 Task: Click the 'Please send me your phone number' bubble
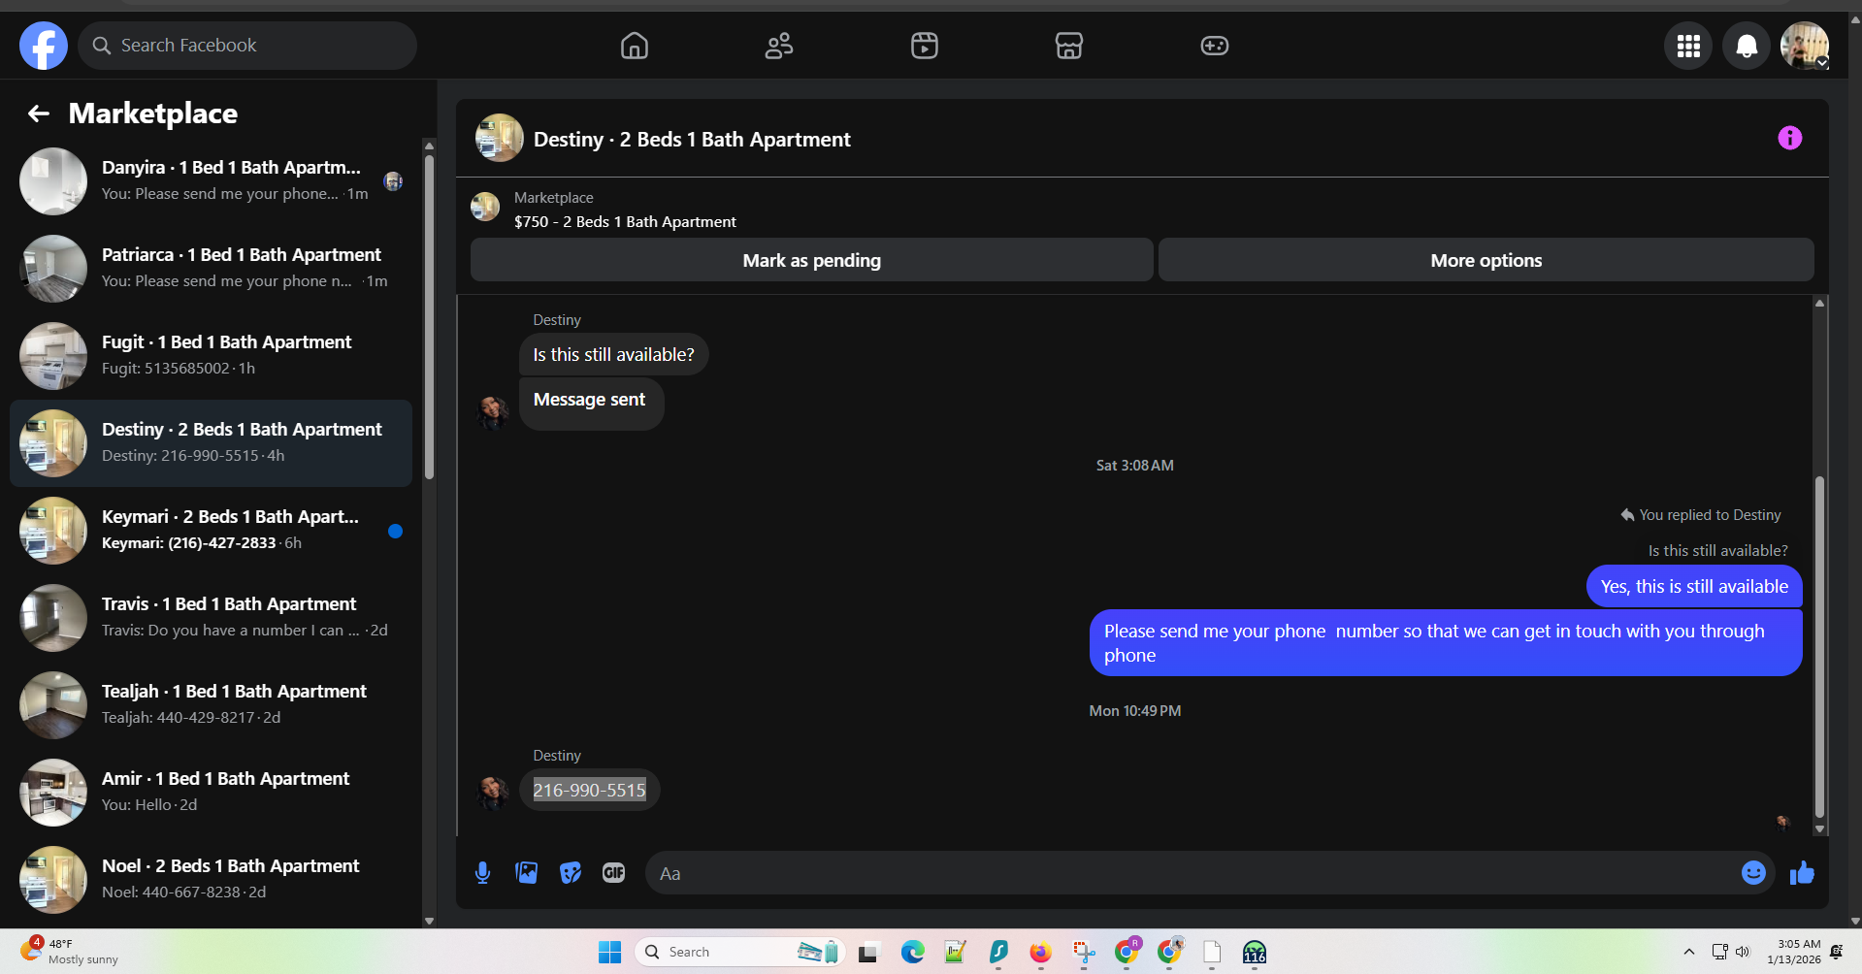click(1446, 642)
